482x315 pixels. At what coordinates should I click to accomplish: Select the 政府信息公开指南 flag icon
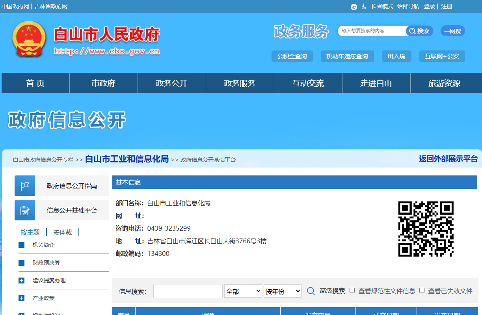[x=25, y=185]
